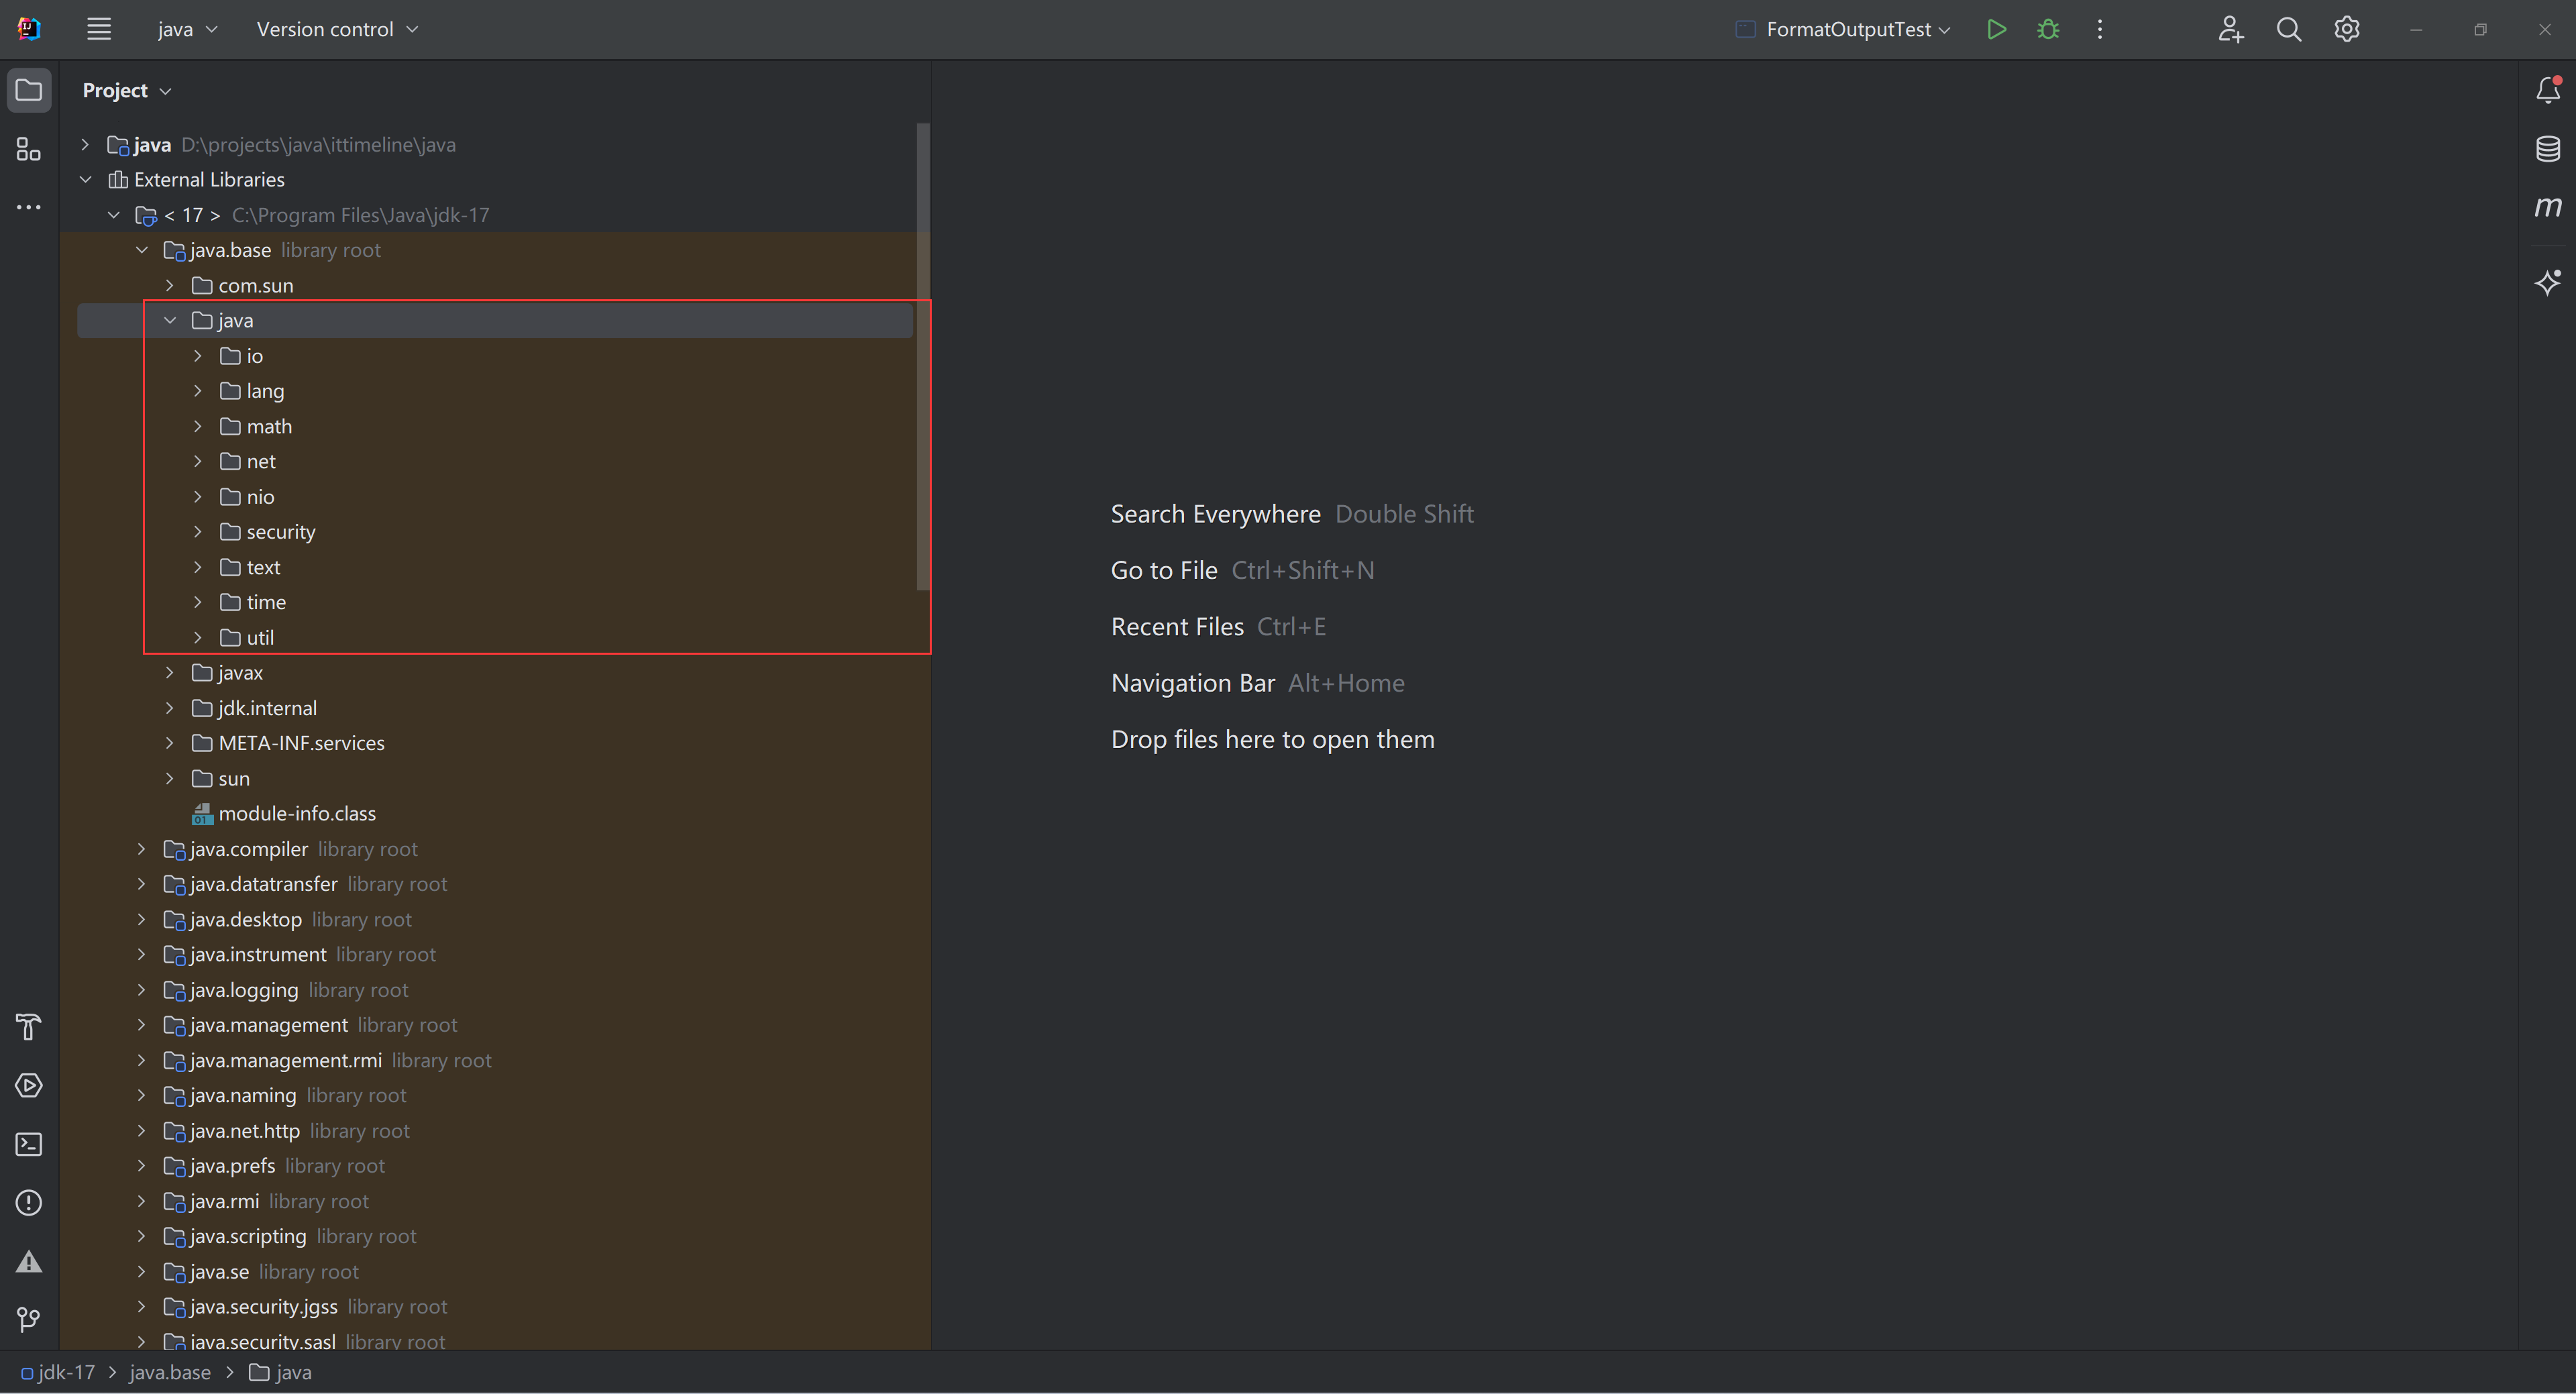Image resolution: width=2576 pixels, height=1394 pixels.
Task: Open the warning triangle tool window
Action: coord(29,1261)
